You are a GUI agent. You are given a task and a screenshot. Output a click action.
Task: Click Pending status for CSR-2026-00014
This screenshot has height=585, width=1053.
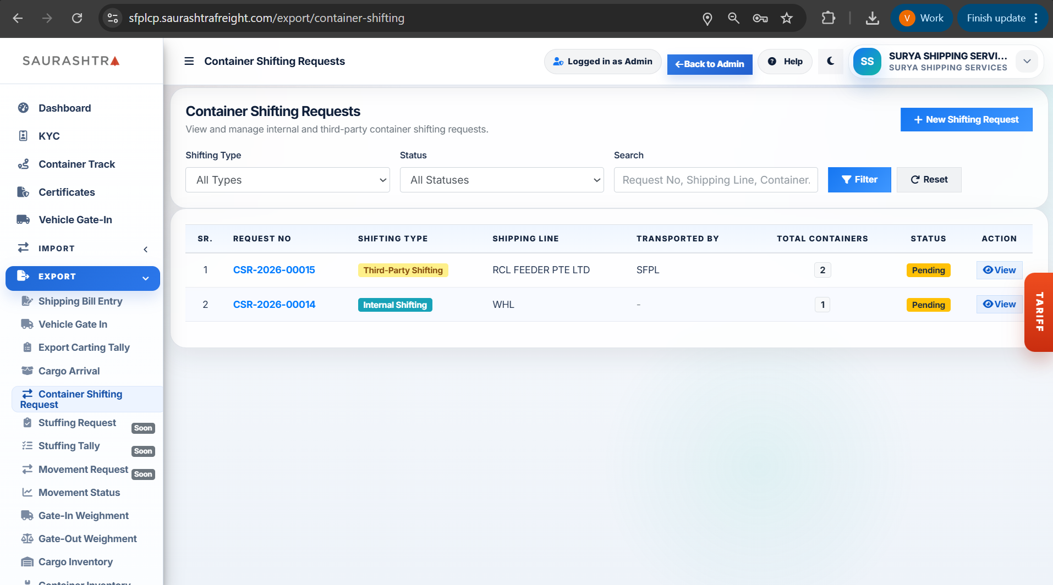tap(928, 305)
